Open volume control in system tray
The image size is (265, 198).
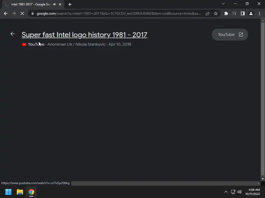pos(239,192)
